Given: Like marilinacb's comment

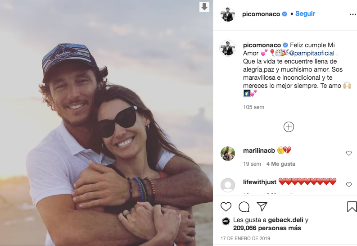Looking at the screenshot, I should point(349,153).
